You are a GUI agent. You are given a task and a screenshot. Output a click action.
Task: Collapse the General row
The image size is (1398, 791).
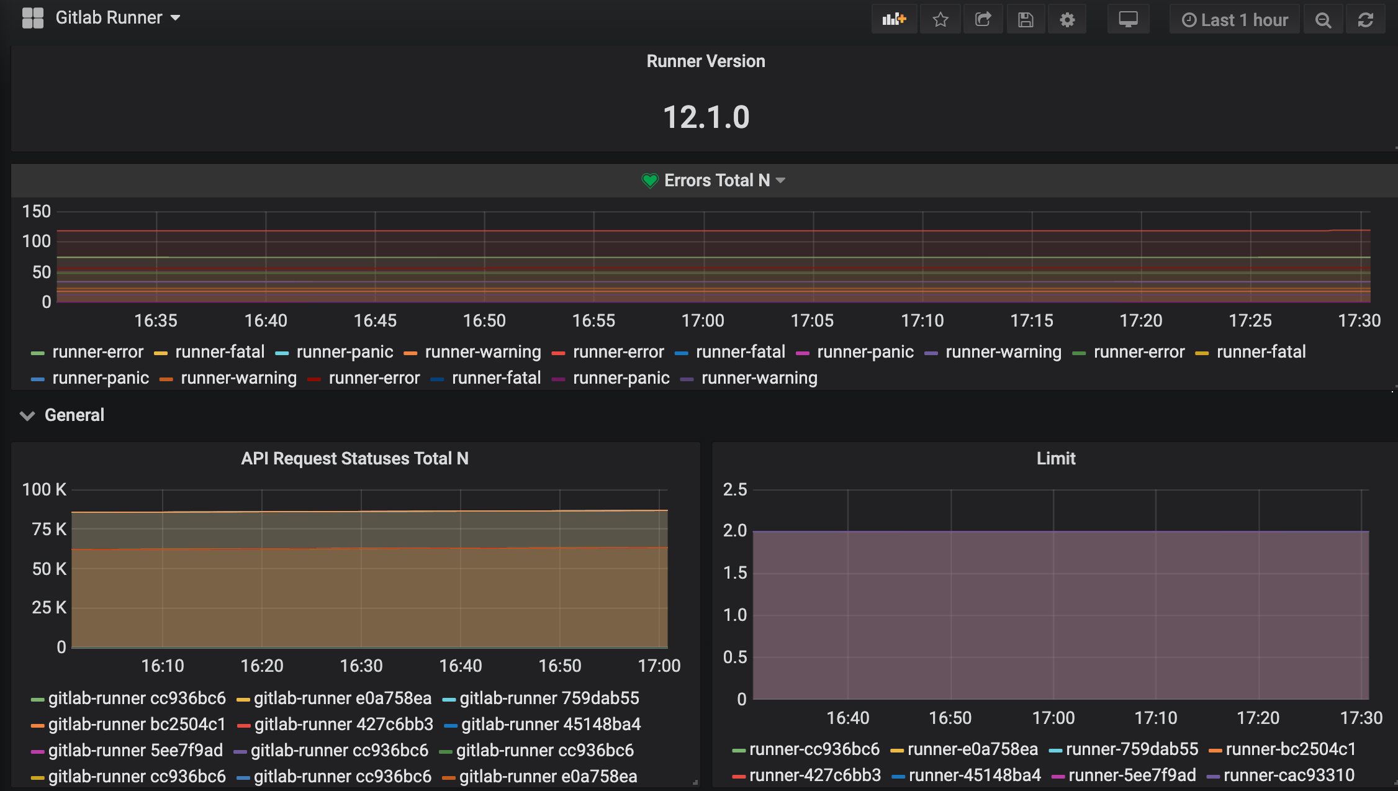point(62,415)
